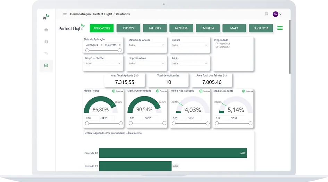Click the info icon on Média Não Aplicado
Screen dimensions: 328x182
pos(201,91)
